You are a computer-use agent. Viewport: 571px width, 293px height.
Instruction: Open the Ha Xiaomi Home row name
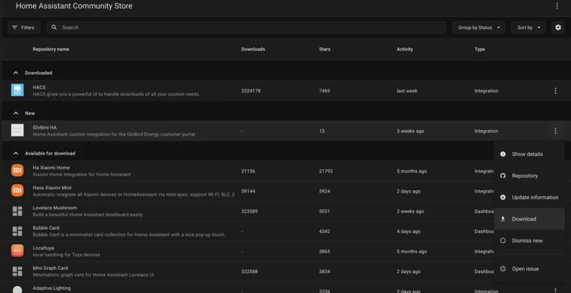click(51, 167)
